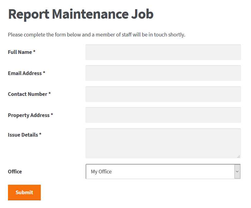Viewport: 251px width, 208px height.
Task: Click the asterisk beside Full Name
Action: pyautogui.click(x=34, y=51)
